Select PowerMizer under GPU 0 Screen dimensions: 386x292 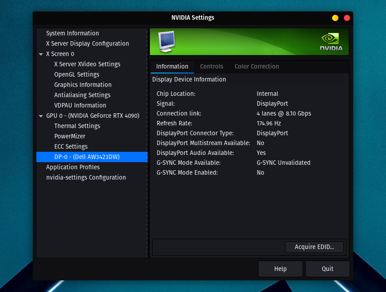tap(70, 136)
